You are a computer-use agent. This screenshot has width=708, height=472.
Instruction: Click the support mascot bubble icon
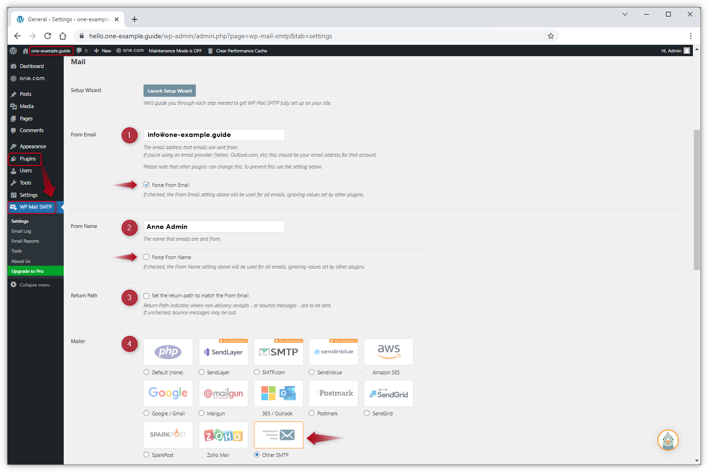point(668,440)
